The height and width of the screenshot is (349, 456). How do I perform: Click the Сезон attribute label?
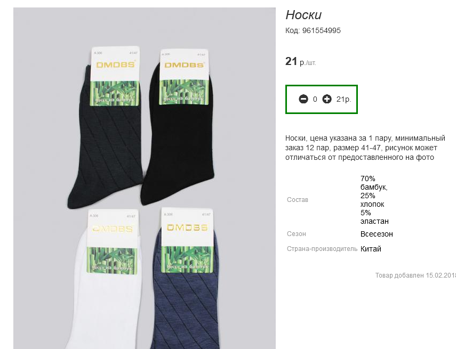click(x=297, y=234)
